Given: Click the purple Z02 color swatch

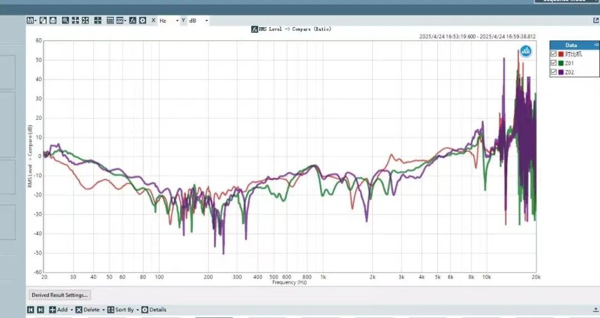Looking at the screenshot, I should [x=561, y=72].
